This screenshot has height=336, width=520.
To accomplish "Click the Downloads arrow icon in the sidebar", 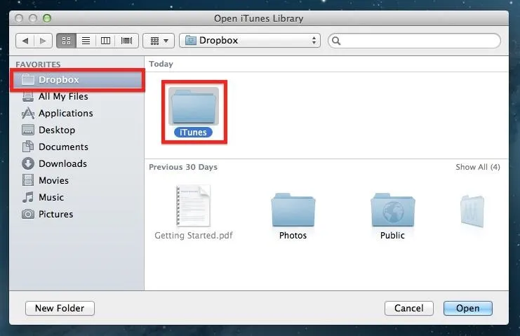I will click(x=28, y=163).
